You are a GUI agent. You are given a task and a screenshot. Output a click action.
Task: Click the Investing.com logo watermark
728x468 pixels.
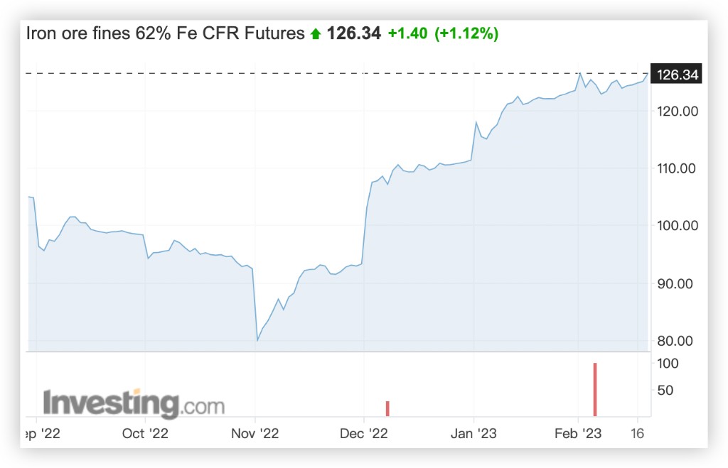134,403
